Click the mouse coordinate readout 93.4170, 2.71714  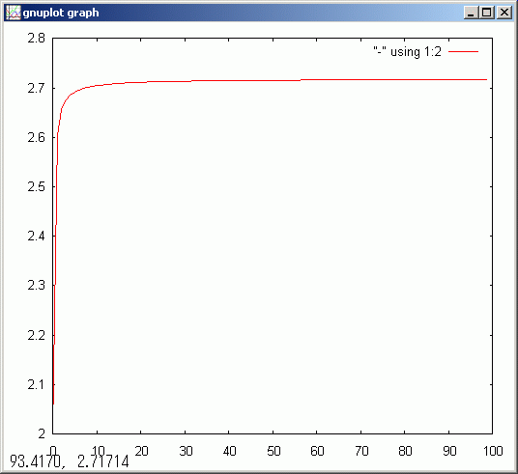[x=70, y=461]
